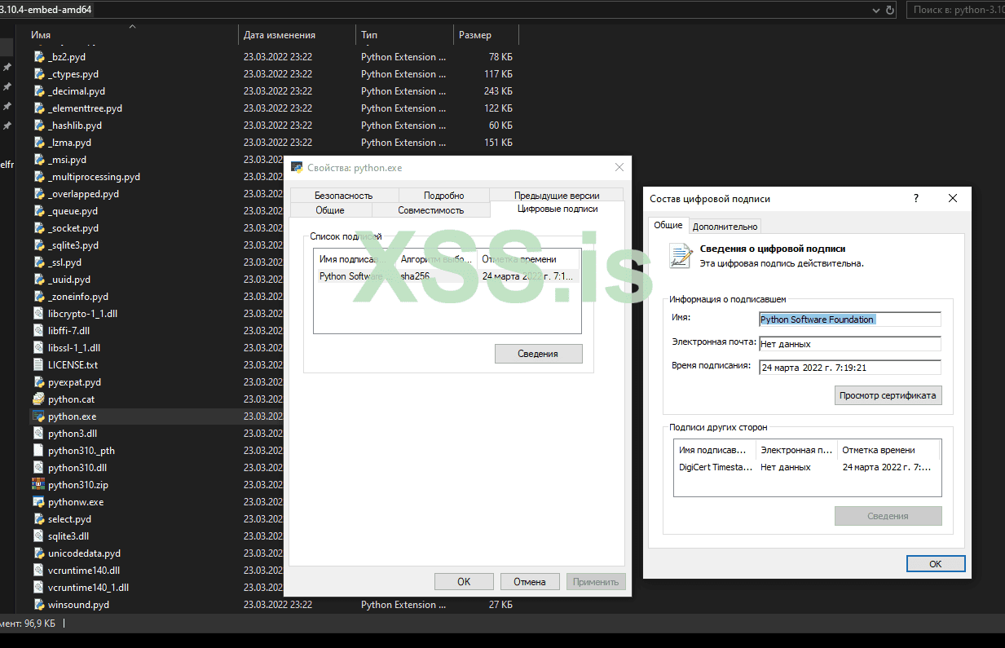Click the refresh icon beside address bar
This screenshot has height=648, width=1005.
890,10
